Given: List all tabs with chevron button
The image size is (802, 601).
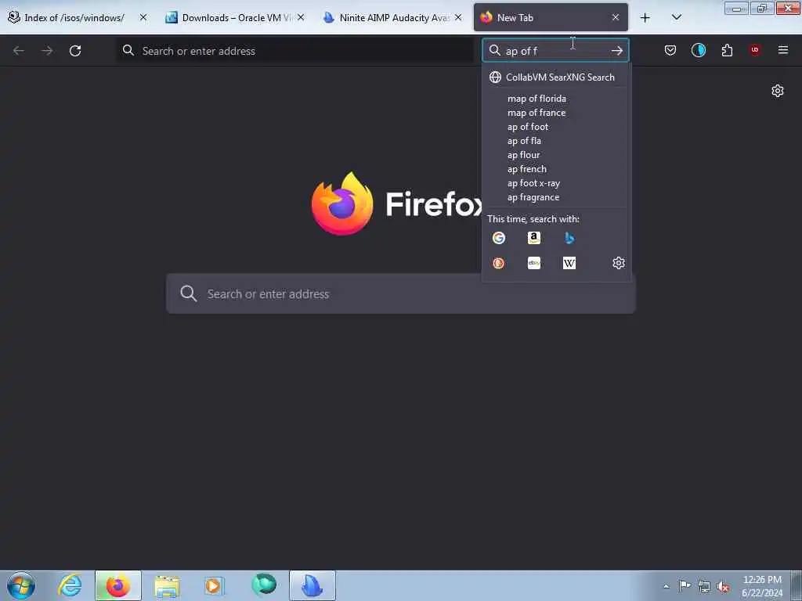Looking at the screenshot, I should pos(676,17).
